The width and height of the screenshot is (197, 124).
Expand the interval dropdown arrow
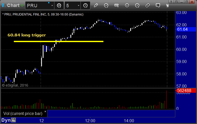(78, 5)
